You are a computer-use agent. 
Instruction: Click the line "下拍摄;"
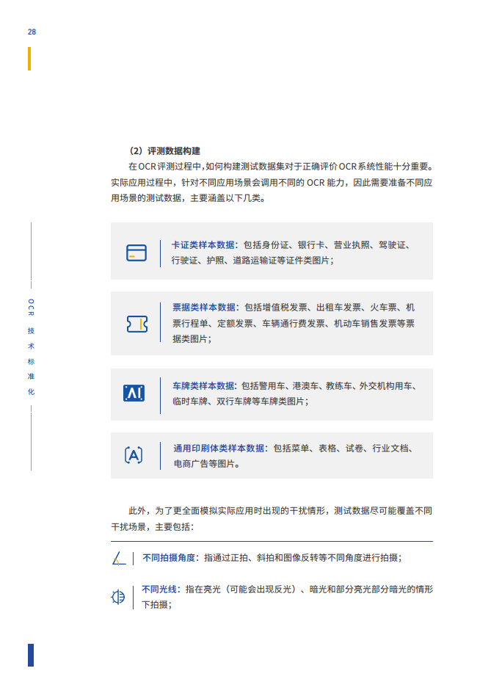[157, 605]
